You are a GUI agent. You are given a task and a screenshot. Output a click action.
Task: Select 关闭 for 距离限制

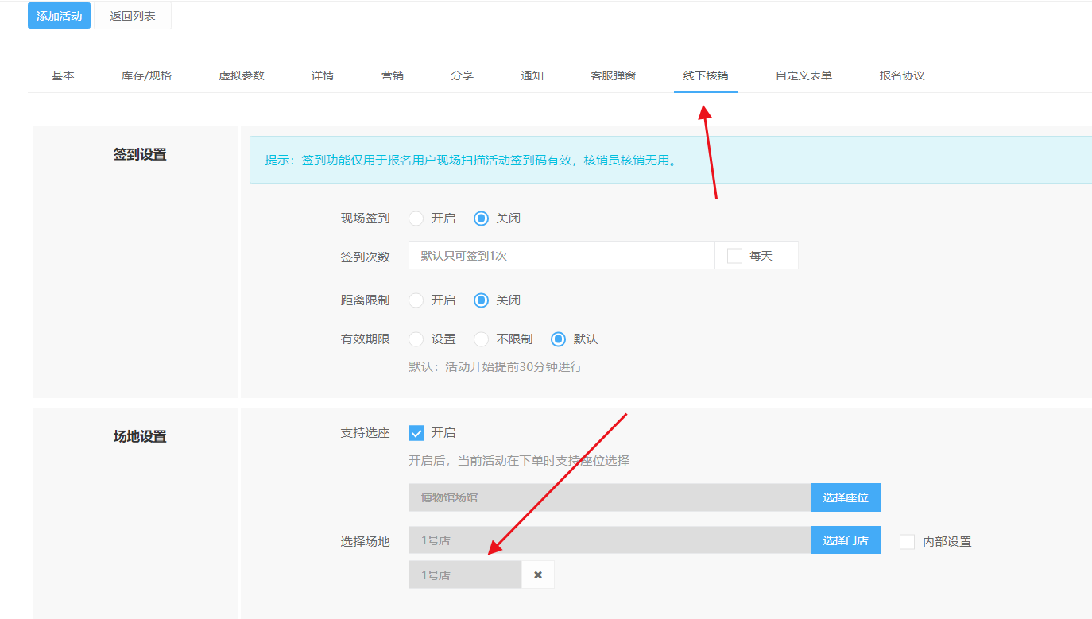click(481, 300)
